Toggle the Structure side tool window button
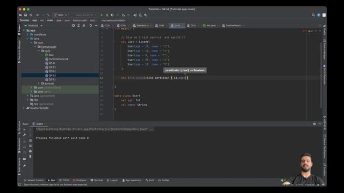 pos(19,127)
